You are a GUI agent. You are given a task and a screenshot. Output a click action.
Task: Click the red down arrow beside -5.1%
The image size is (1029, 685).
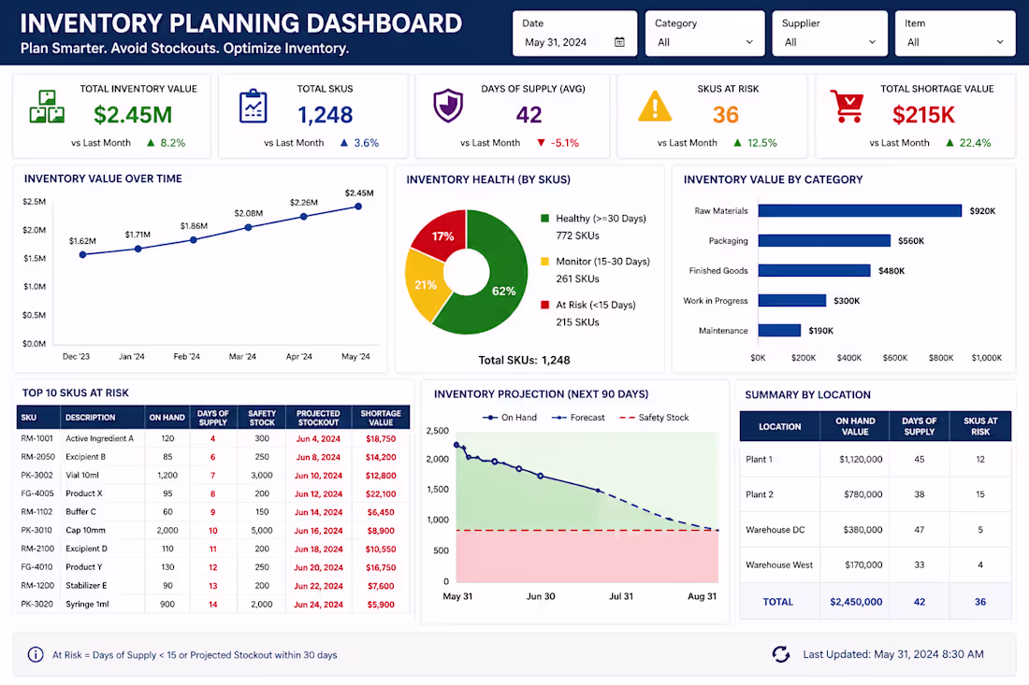coord(541,143)
